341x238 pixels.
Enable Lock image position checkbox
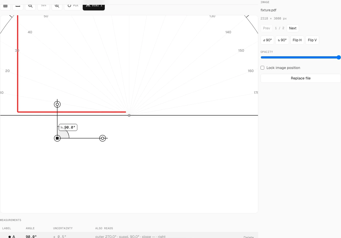coord(262,68)
